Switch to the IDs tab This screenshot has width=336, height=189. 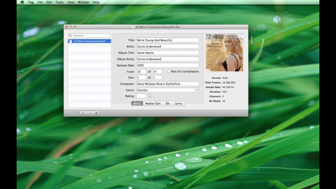[168, 103]
